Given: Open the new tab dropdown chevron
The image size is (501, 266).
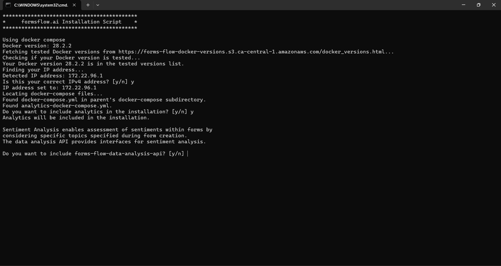Looking at the screenshot, I should 98,5.
